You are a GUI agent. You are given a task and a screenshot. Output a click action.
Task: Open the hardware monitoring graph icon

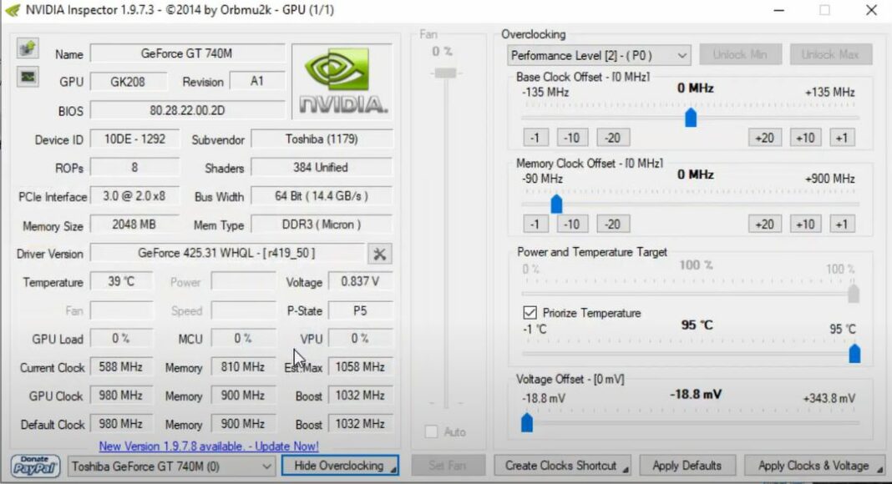point(27,77)
